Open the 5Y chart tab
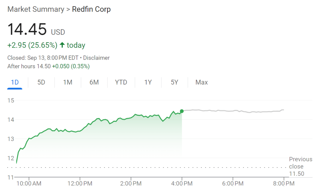 175,82
